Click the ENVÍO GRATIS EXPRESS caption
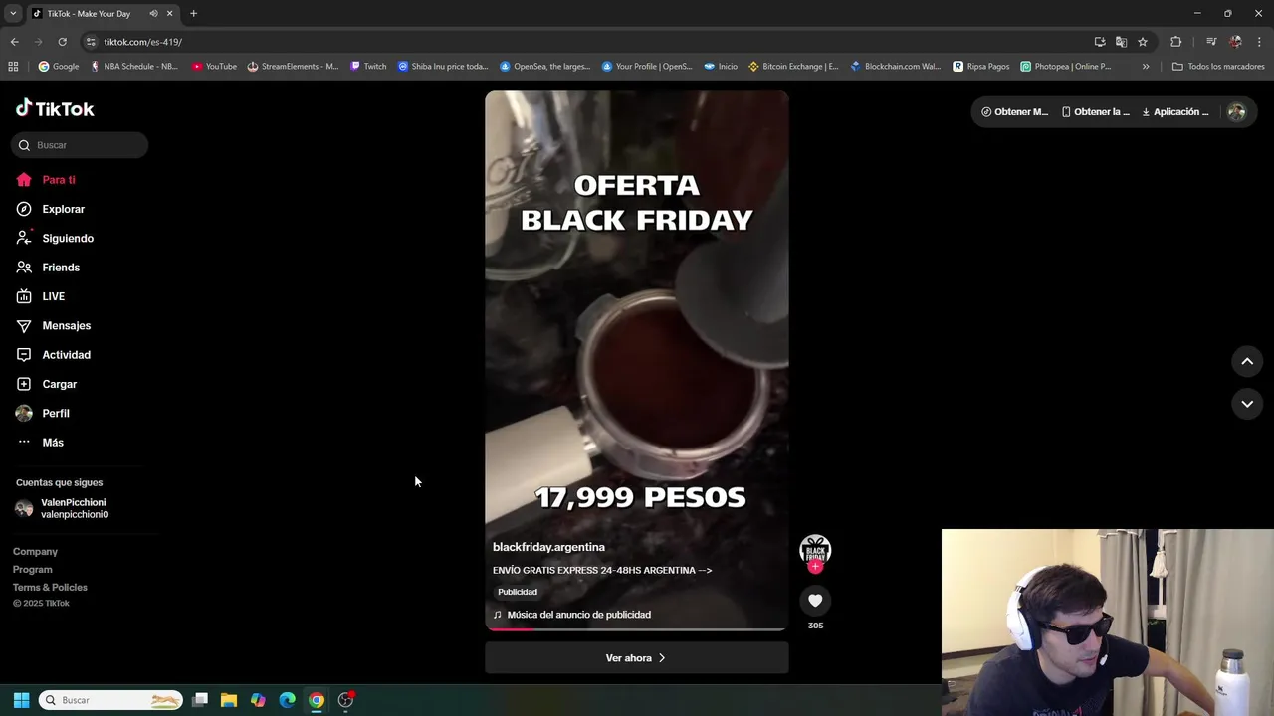This screenshot has height=716, width=1274. 602,571
